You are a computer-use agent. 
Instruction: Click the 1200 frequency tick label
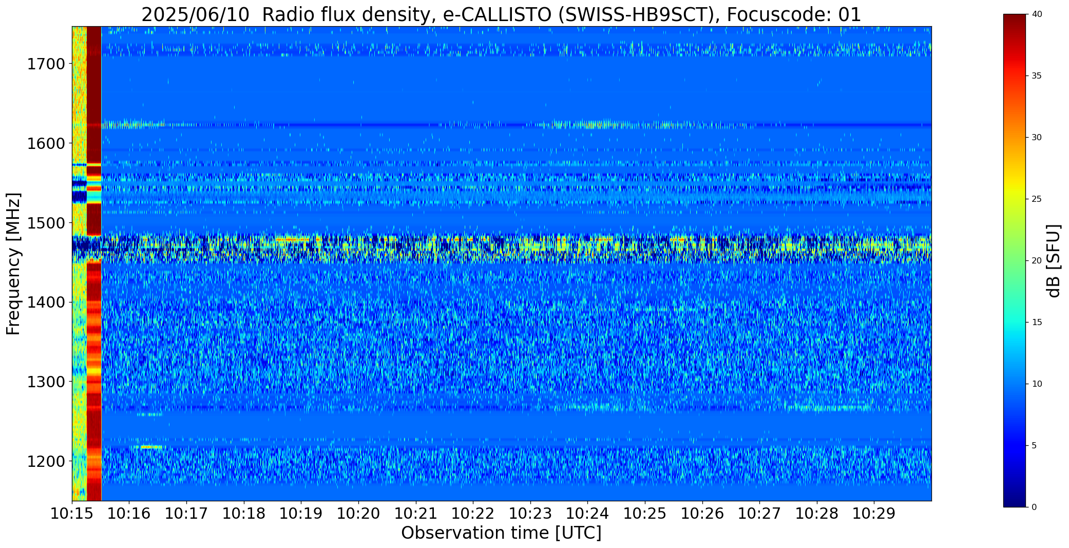46,461
